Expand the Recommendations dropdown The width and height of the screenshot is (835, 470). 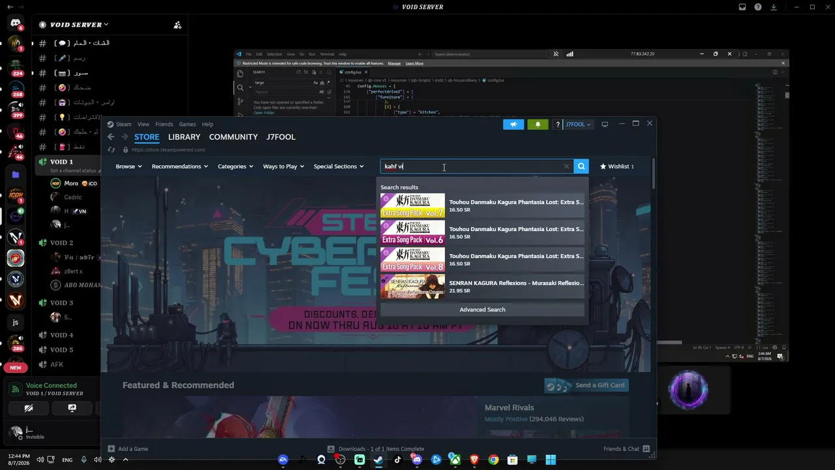pos(179,166)
